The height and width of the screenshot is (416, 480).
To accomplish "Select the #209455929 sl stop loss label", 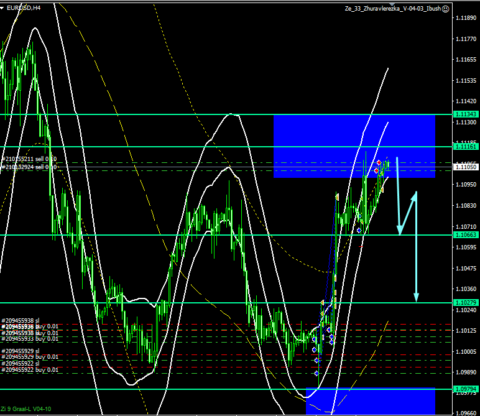I will coord(21,351).
